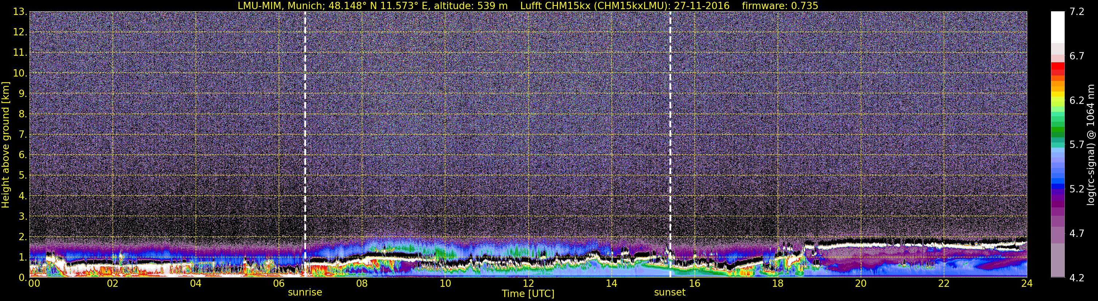Click the colorbar label '4.7'
The image size is (1098, 301).
tap(1077, 233)
